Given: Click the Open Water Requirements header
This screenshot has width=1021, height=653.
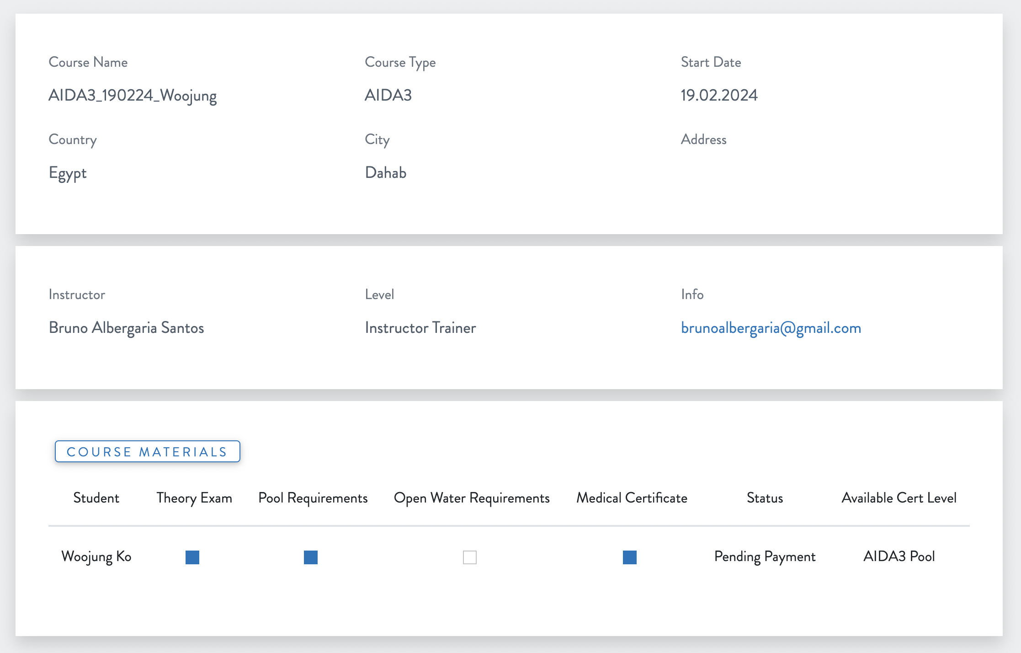Looking at the screenshot, I should point(472,498).
